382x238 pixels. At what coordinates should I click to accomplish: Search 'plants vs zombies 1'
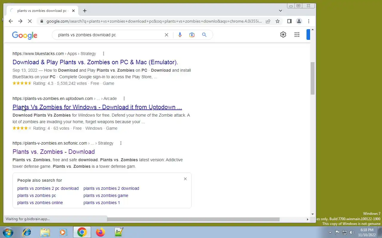pyautogui.click(x=102, y=203)
